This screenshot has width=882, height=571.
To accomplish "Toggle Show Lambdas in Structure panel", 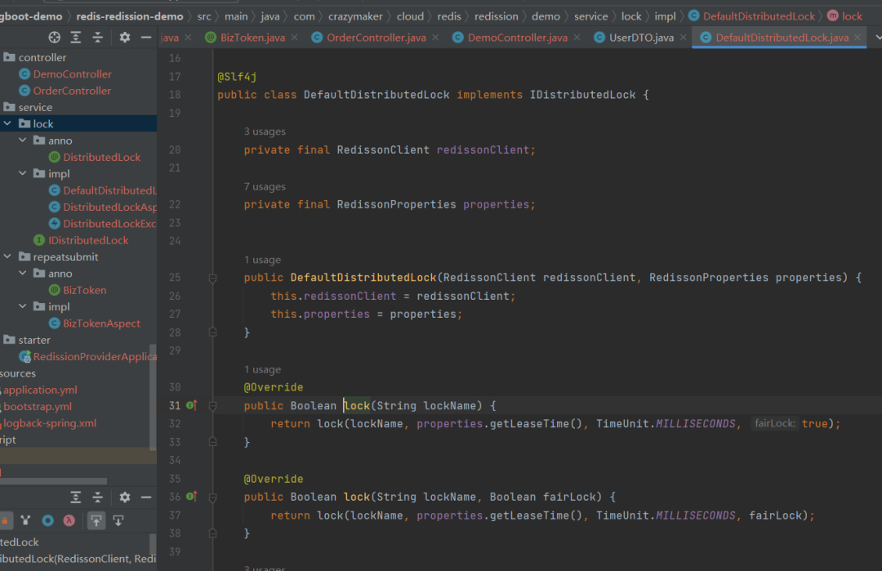I will point(69,520).
